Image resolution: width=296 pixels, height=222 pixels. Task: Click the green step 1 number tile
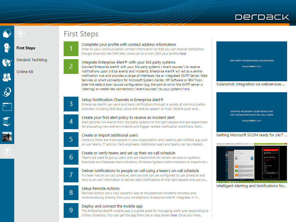point(71,48)
